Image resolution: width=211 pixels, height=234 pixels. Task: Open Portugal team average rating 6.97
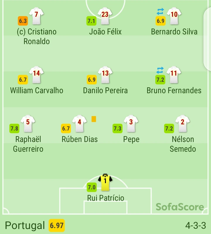click(57, 226)
